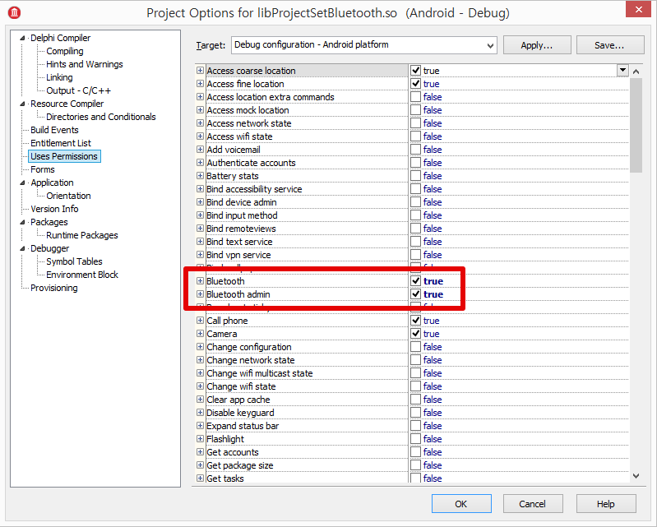The height and width of the screenshot is (527, 657).
Task: Close the Project Options dialog
Action: click(x=638, y=9)
